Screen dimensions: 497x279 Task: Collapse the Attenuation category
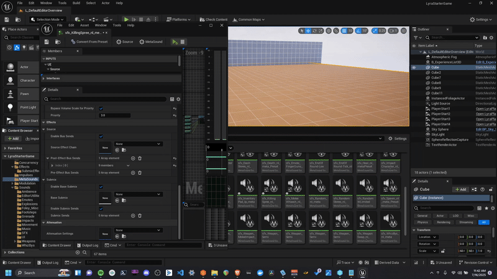point(43,223)
